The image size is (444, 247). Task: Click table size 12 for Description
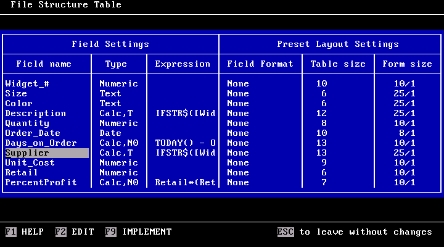[322, 114]
